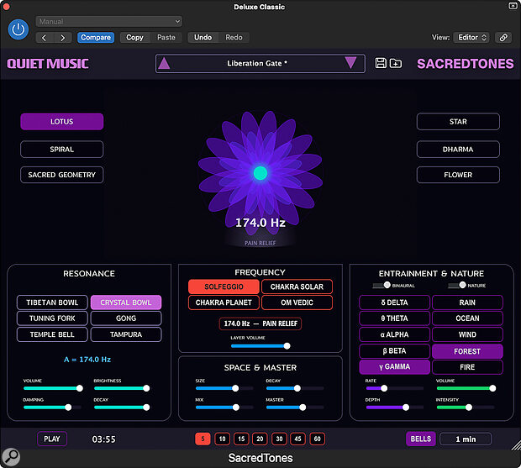Save preset using the floppy disk icon

[x=381, y=63]
